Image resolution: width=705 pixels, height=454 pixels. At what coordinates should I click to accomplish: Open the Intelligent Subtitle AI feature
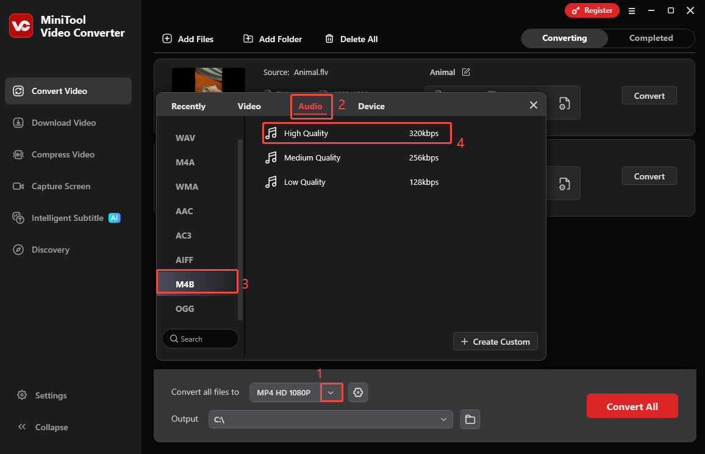click(66, 218)
